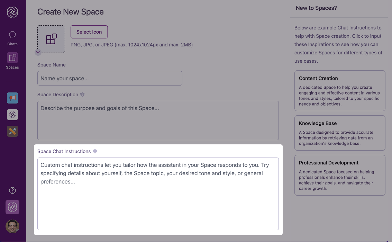Click the dashed icon upload placeholder

tap(51, 39)
